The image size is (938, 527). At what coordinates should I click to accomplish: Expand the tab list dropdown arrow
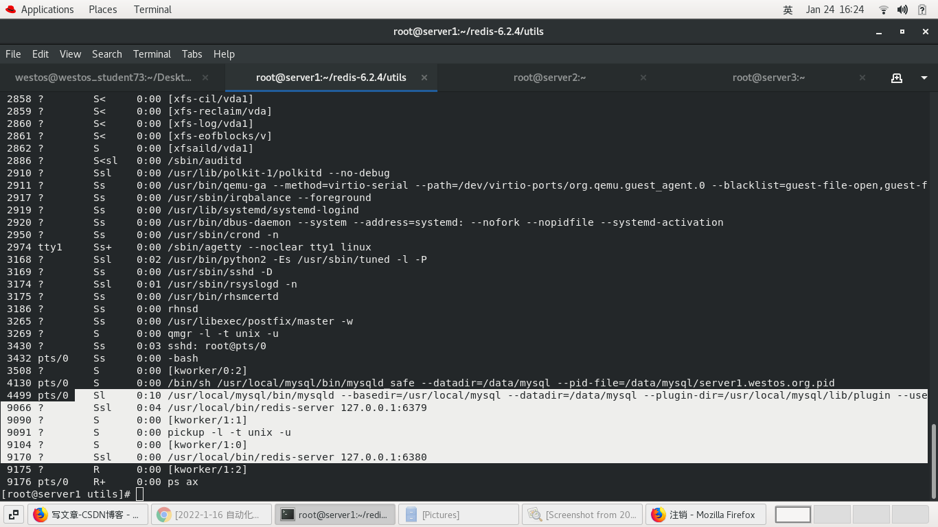(924, 78)
